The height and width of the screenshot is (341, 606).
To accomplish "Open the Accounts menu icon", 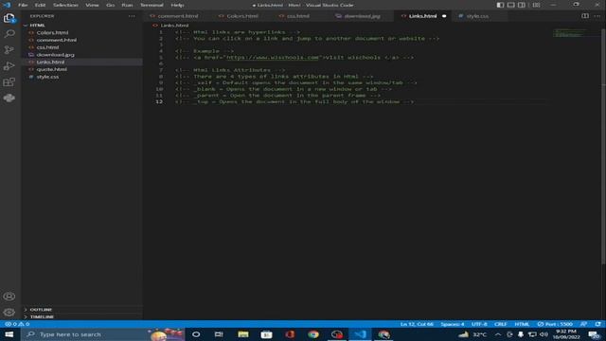I will (9, 296).
